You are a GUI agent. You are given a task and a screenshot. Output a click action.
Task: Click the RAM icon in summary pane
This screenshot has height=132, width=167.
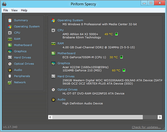click(53, 44)
